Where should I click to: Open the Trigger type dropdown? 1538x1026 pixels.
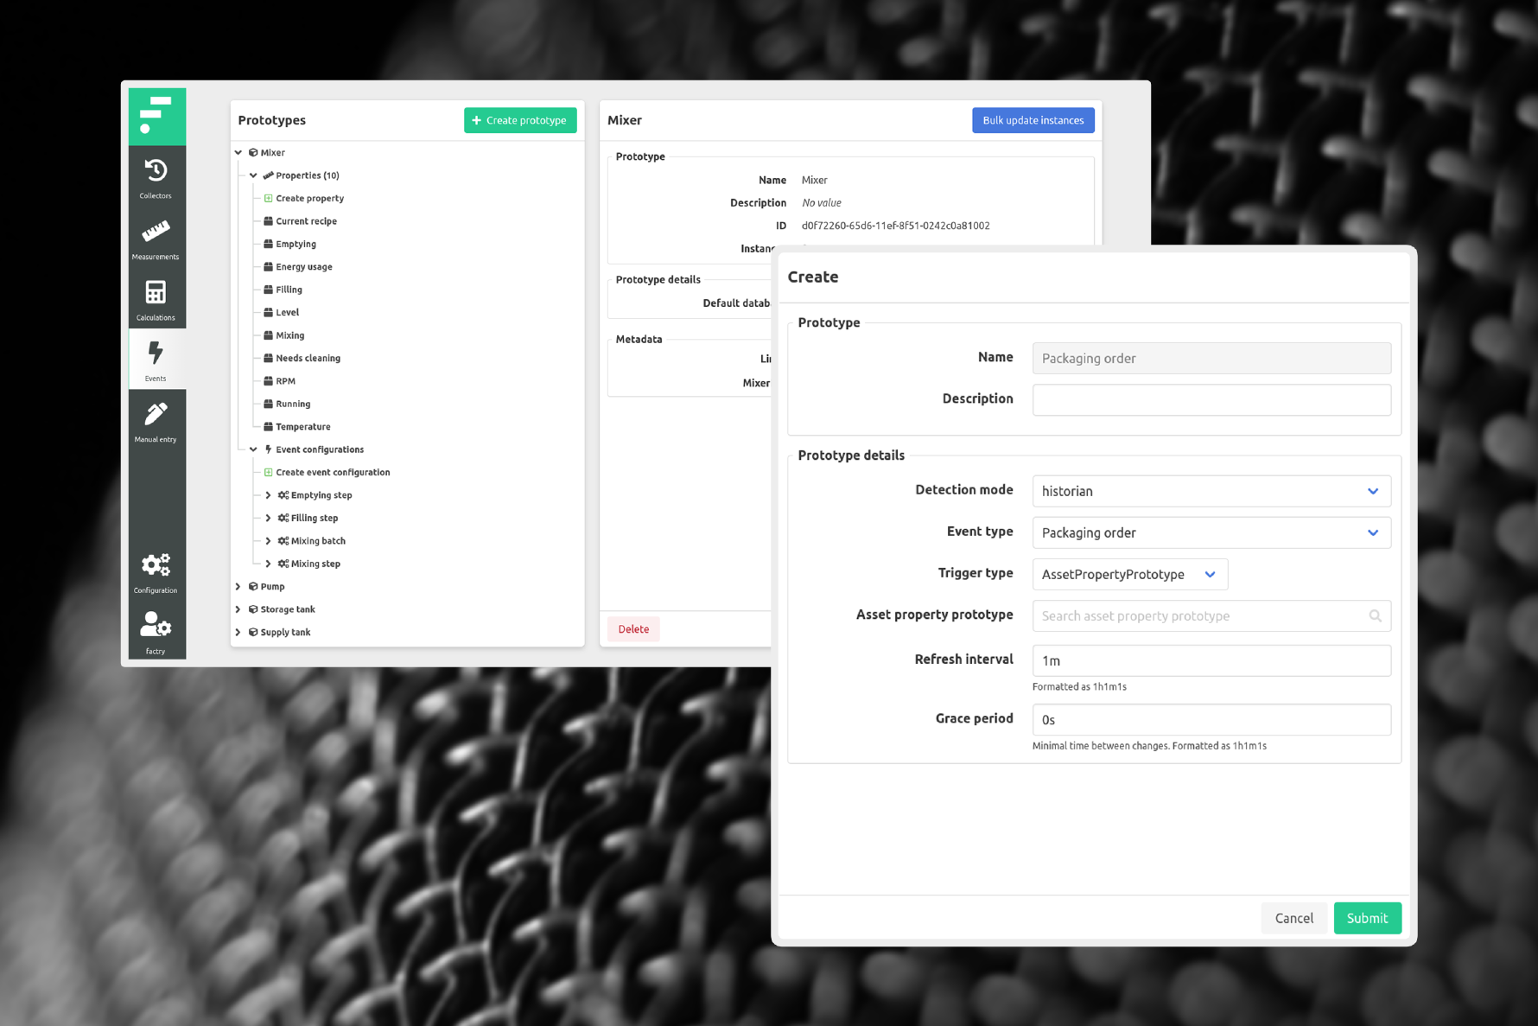coord(1130,574)
